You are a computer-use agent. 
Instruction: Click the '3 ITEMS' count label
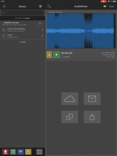click(x=22, y=42)
